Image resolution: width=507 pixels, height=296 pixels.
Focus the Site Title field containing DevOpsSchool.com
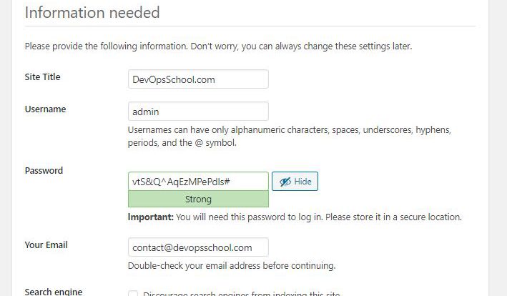tap(198, 79)
